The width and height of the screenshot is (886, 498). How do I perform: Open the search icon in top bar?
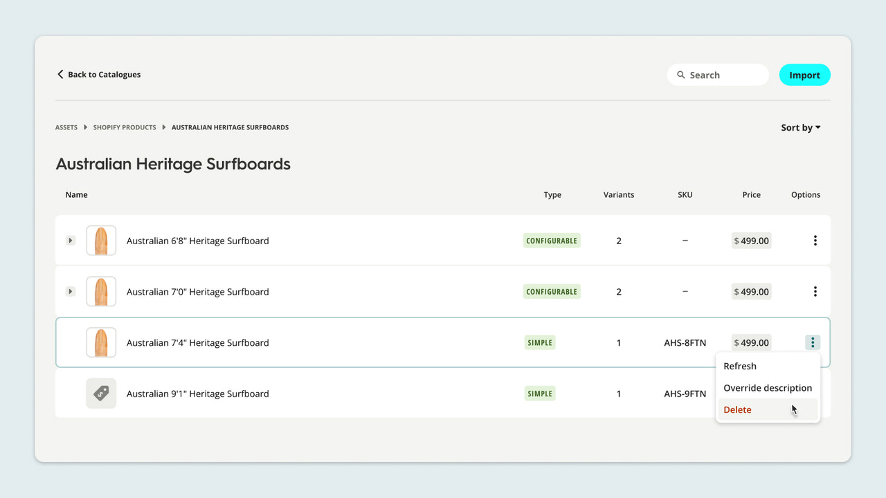pyautogui.click(x=680, y=74)
